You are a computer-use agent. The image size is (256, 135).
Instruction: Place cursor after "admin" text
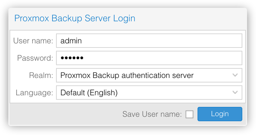click(x=83, y=41)
